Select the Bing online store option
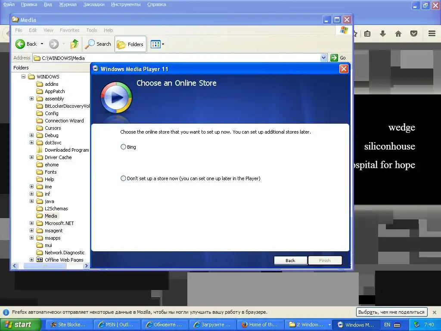Image resolution: width=441 pixels, height=331 pixels. pos(123,147)
